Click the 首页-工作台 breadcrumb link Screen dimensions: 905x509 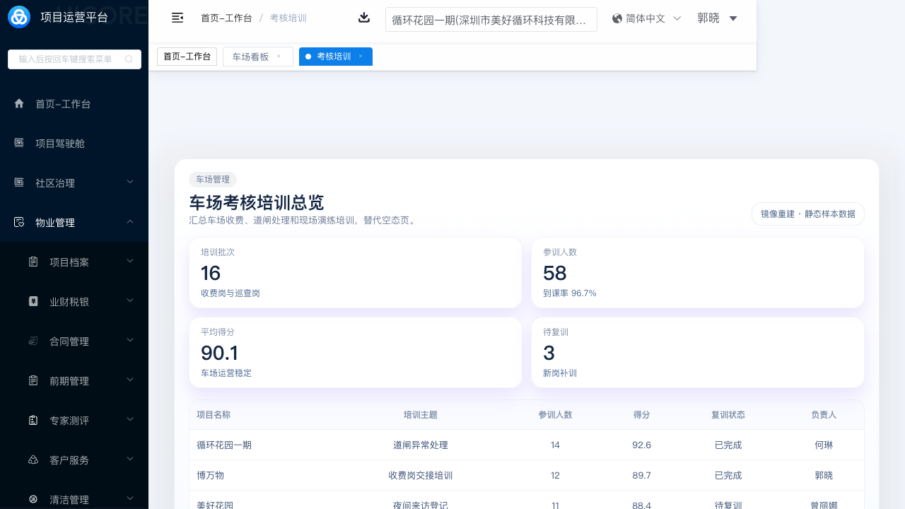click(226, 18)
